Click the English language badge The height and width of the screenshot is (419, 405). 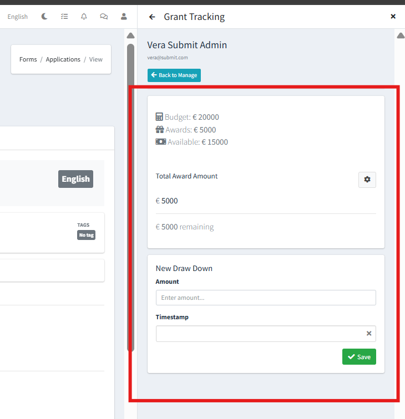(75, 179)
